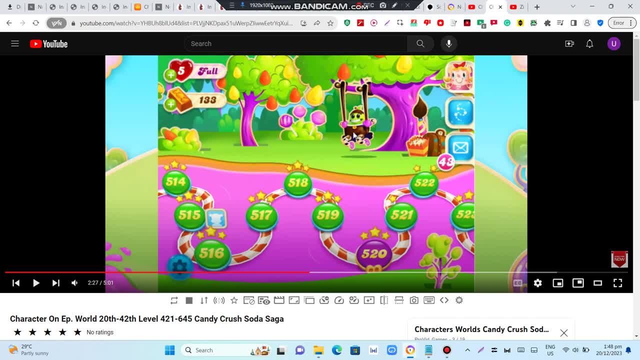The width and height of the screenshot is (640, 360).
Task: Click the embed code brackets icon
Action: point(444,300)
